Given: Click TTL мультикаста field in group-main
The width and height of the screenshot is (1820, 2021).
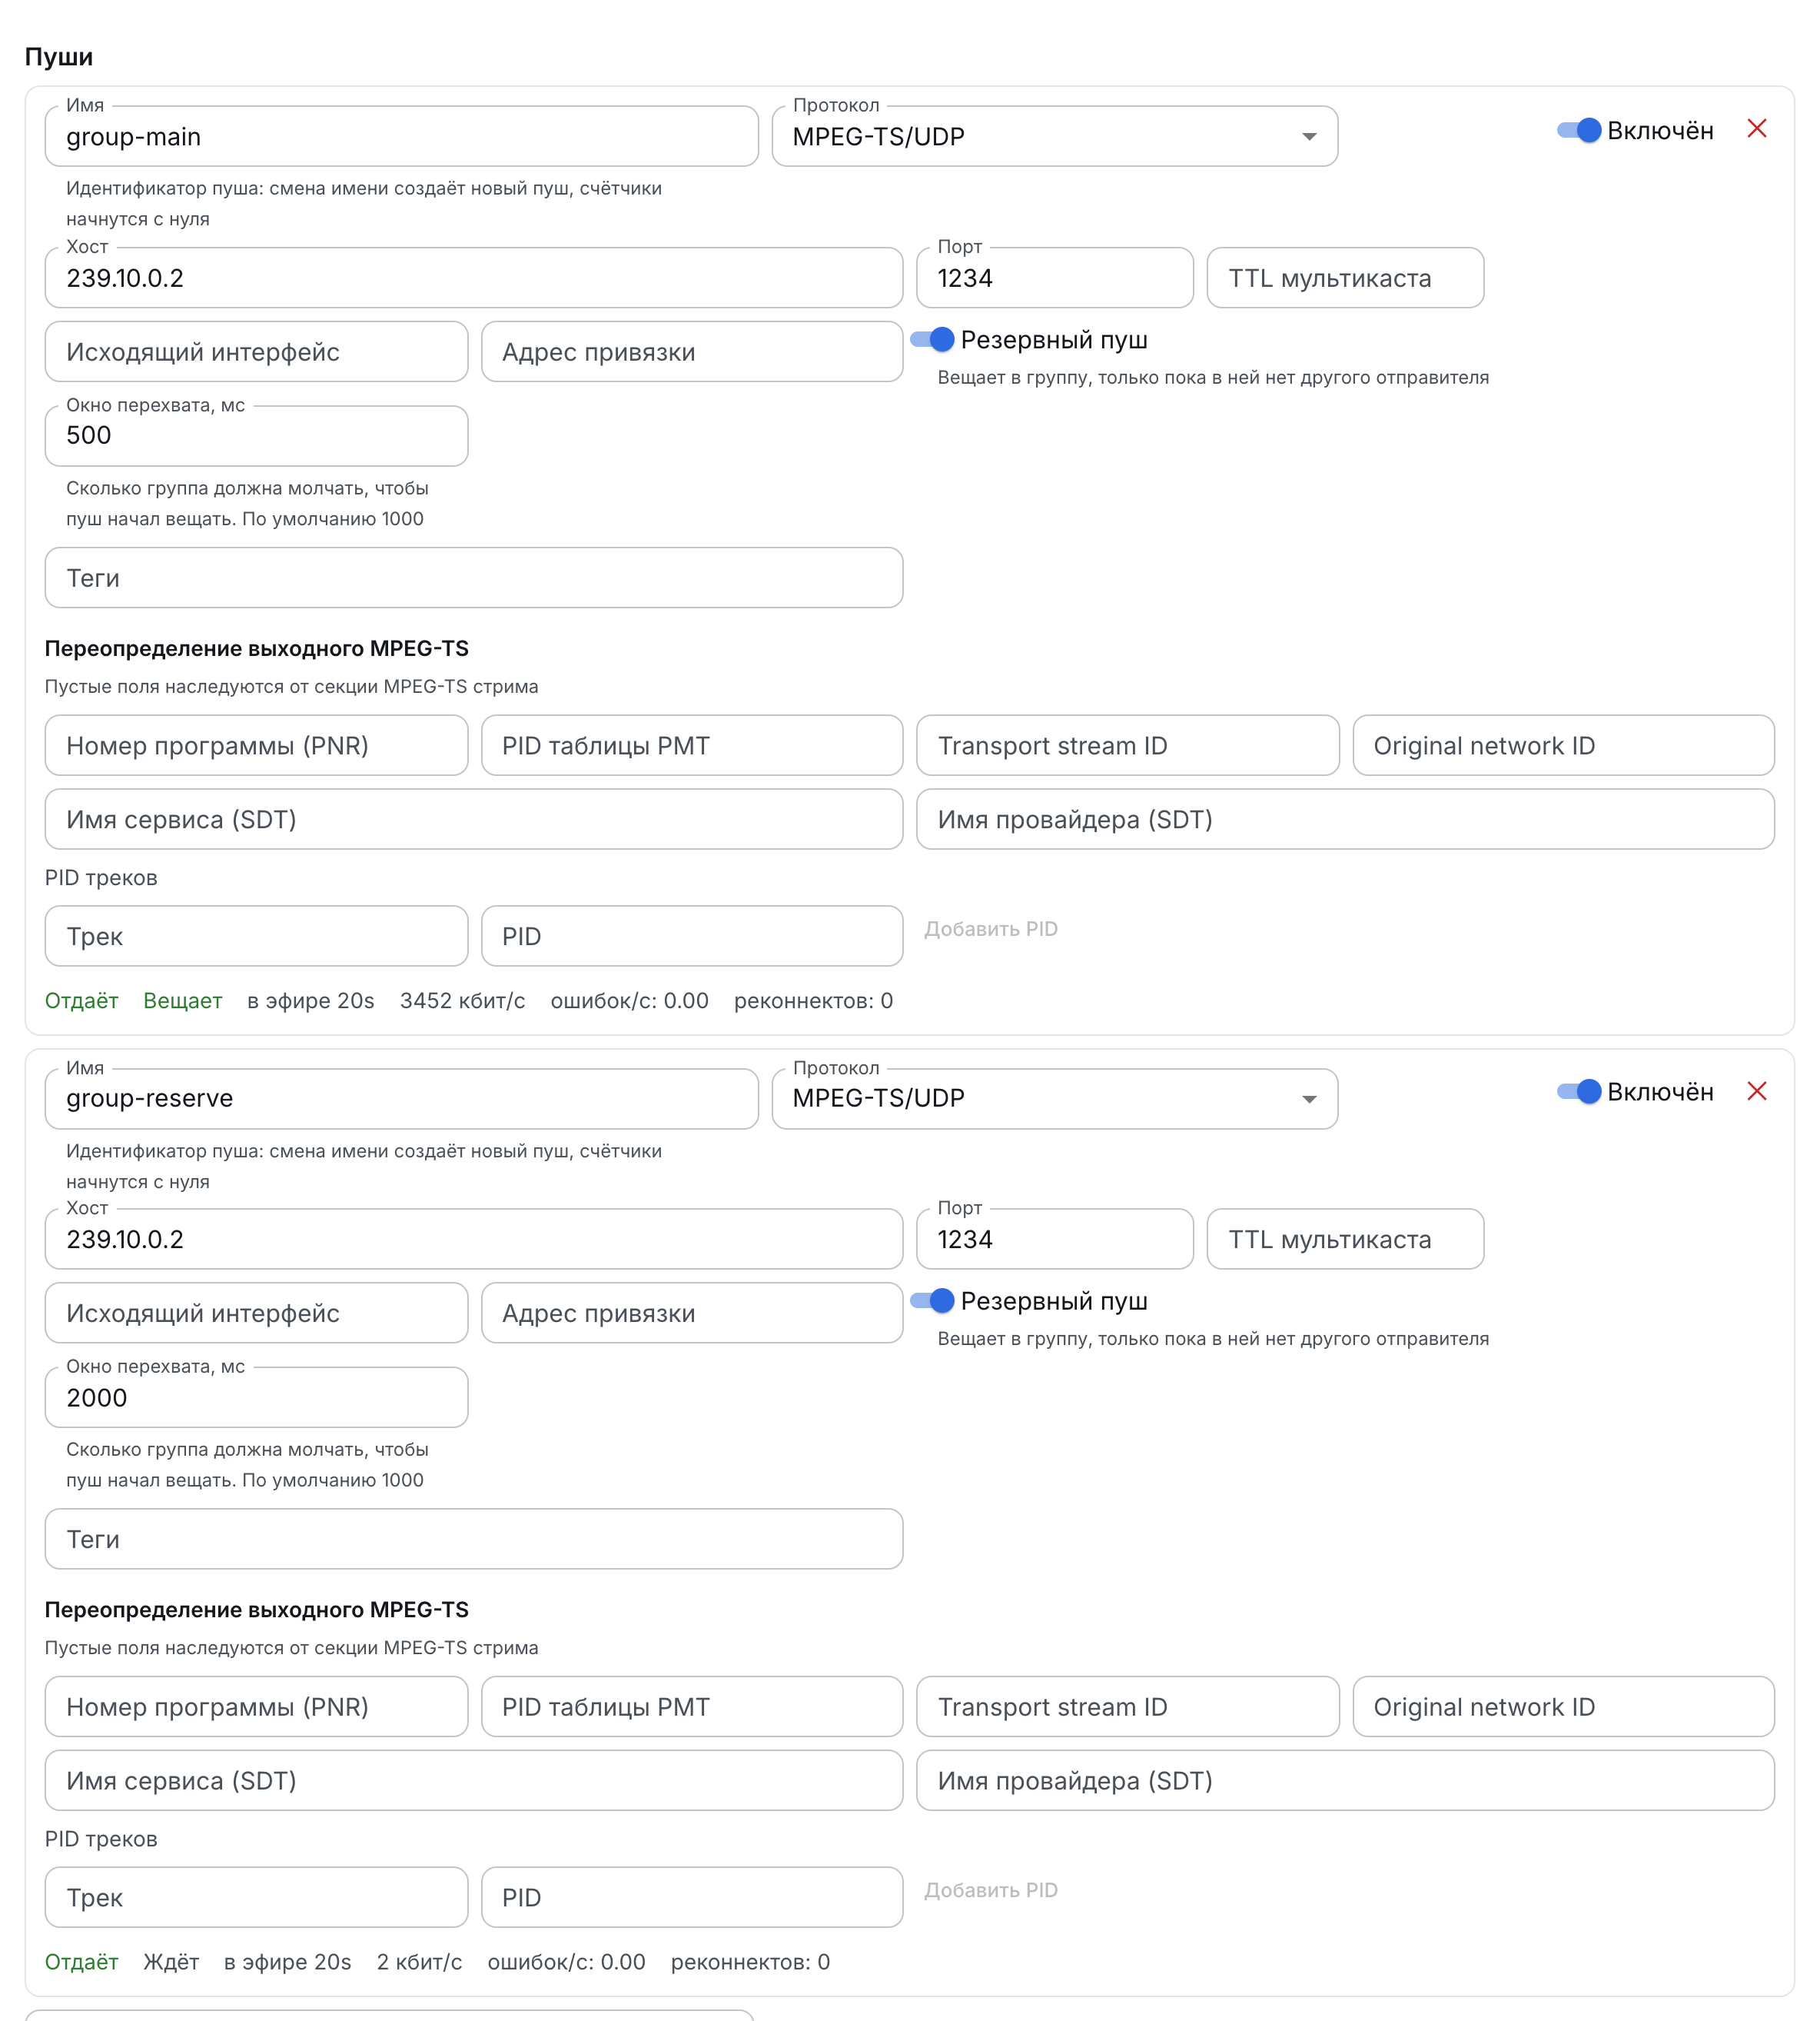Looking at the screenshot, I should click(1345, 278).
